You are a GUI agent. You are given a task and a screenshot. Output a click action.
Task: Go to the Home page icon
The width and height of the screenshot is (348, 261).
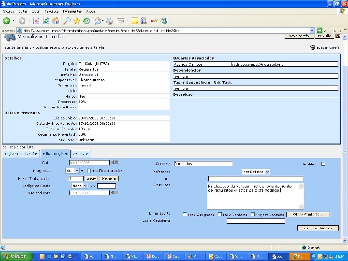pyautogui.click(x=56, y=21)
